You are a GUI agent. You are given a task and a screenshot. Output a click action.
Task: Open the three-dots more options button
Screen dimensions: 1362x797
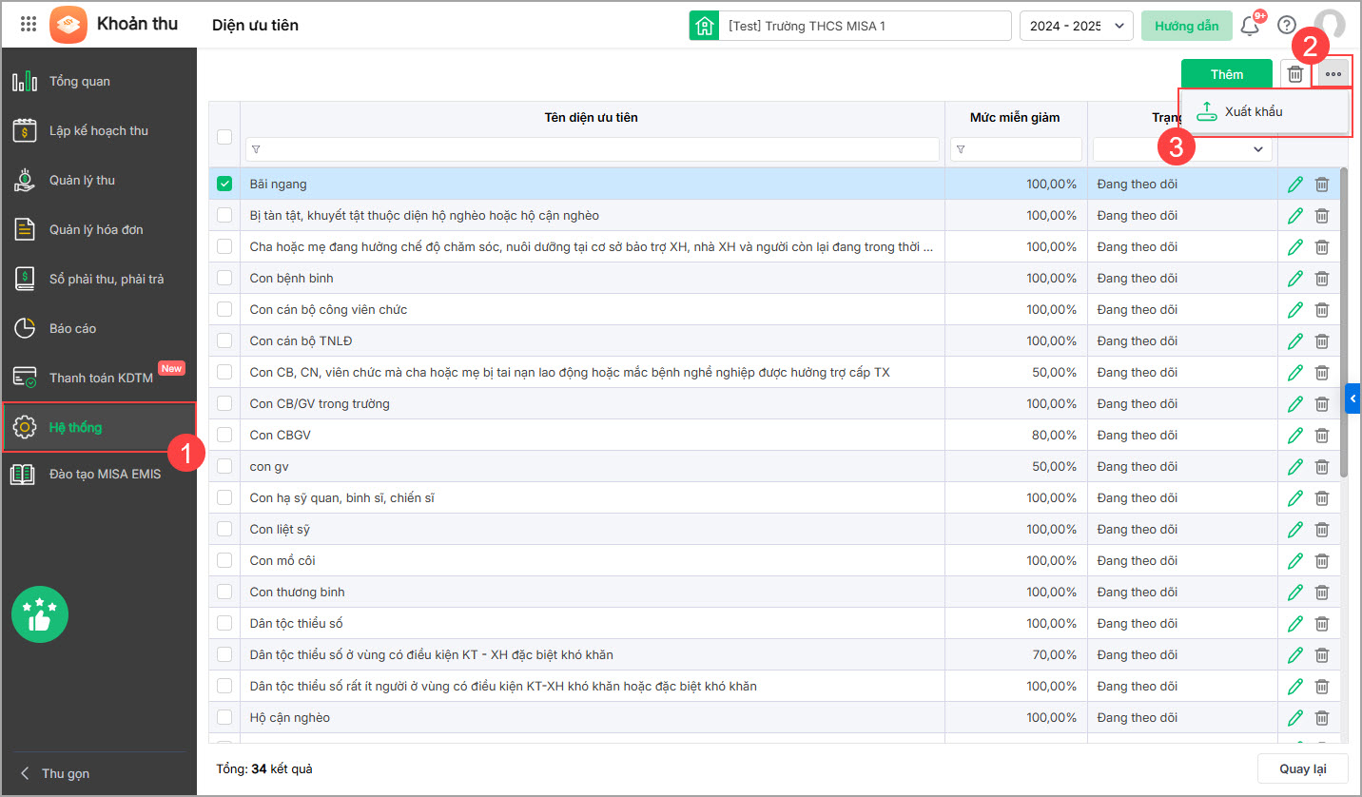pyautogui.click(x=1333, y=74)
